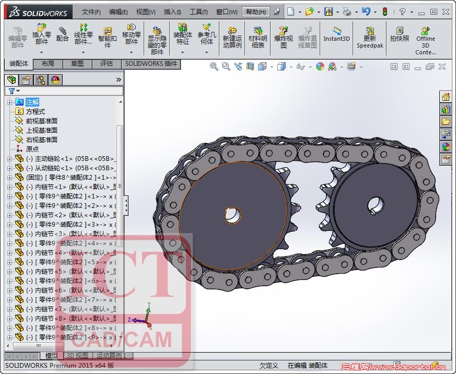Viewport: 456px width, 374px height.
Task: Click the Zoom to Area icon
Action: tap(226, 66)
